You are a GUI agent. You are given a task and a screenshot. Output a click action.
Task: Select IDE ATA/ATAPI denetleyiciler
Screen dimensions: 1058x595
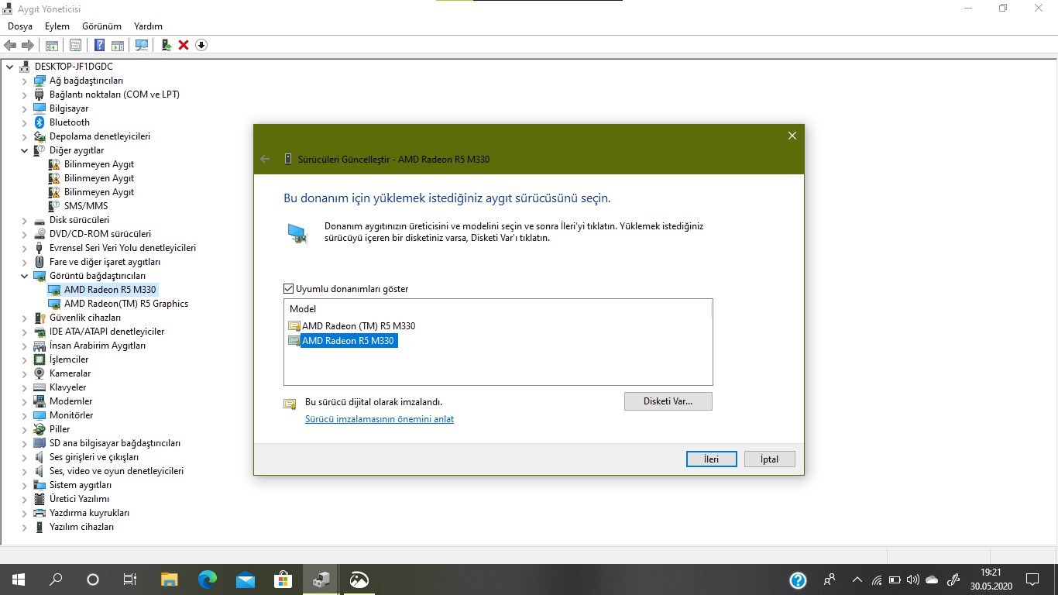[107, 332]
